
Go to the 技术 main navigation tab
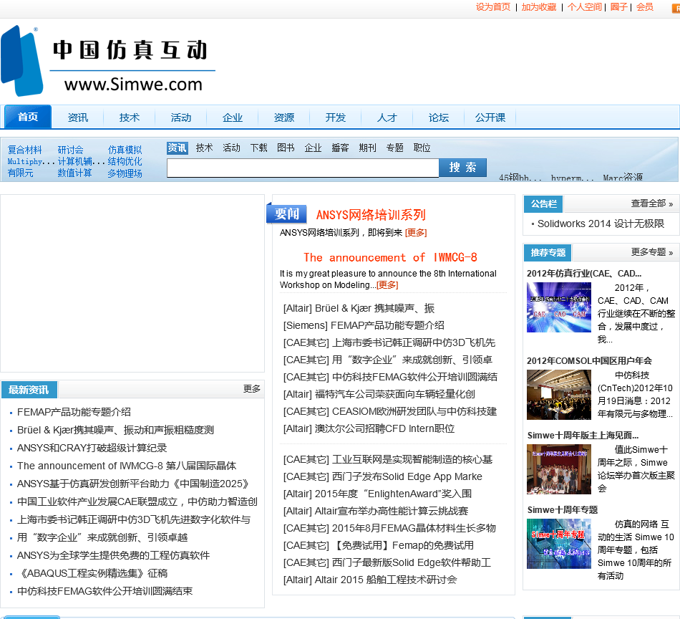click(130, 117)
